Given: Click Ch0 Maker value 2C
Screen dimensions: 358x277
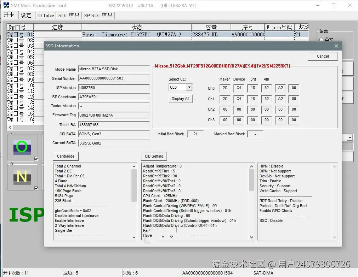Looking at the screenshot, I should (225, 88).
